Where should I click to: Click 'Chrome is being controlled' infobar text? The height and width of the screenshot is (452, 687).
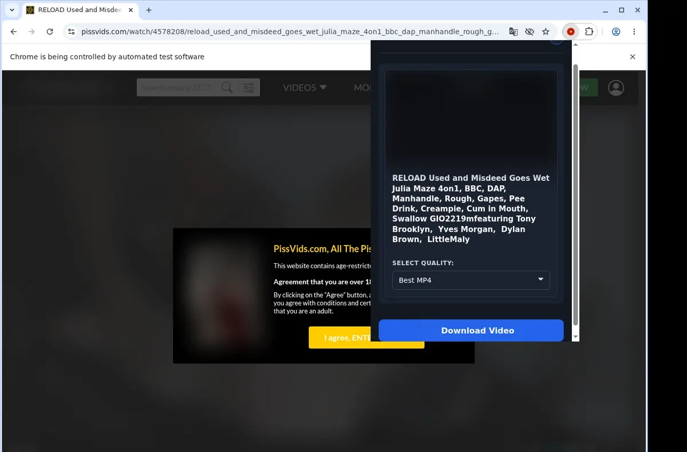point(107,57)
